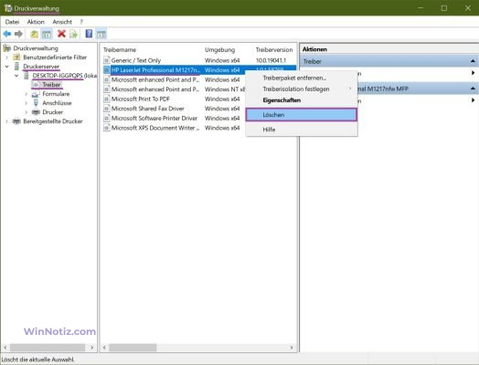Click the left tree pane horizontal scrollbar thumb

point(48,348)
